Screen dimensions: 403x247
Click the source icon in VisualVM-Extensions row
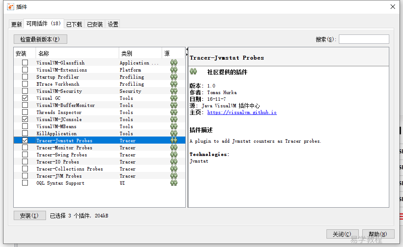(174, 69)
